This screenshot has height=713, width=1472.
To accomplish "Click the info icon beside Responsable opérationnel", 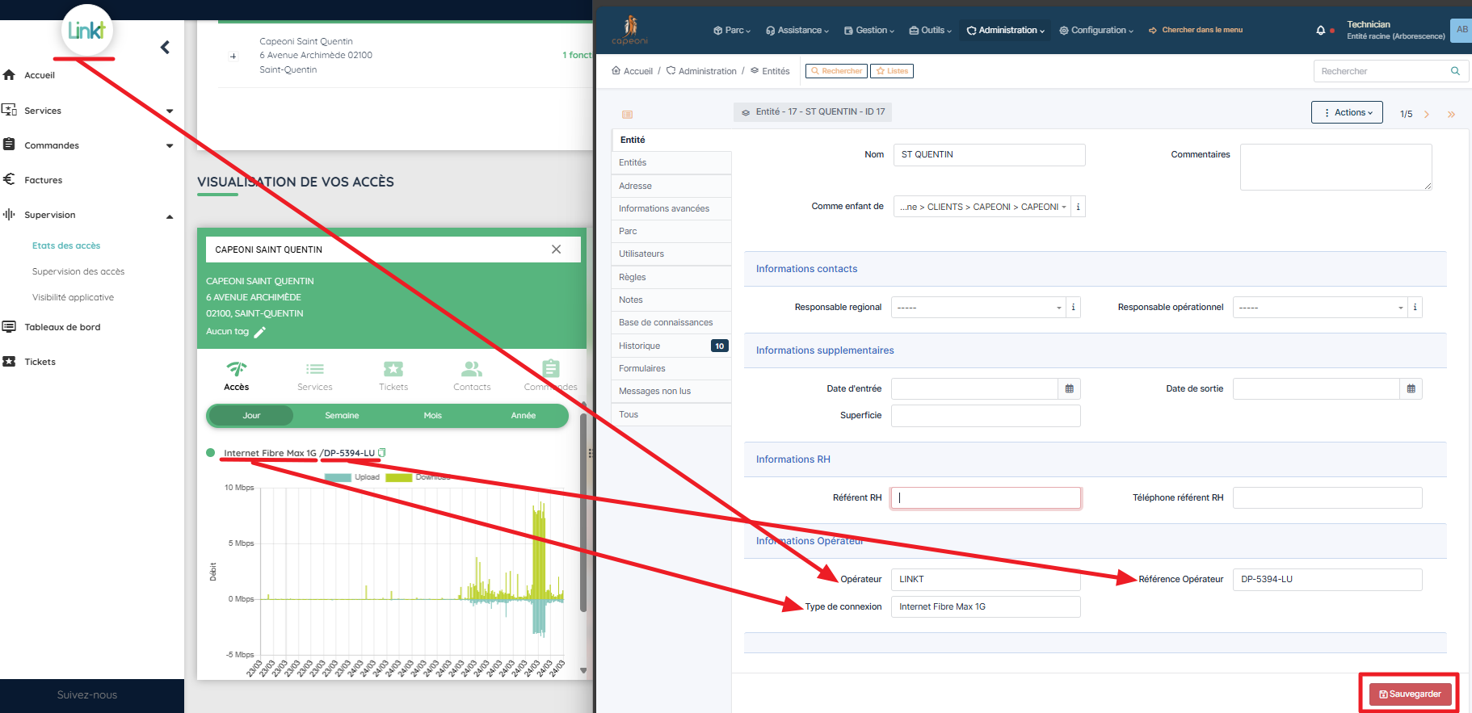I will [x=1415, y=308].
